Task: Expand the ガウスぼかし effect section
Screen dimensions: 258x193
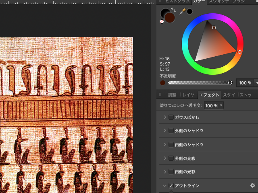Action: [165, 117]
